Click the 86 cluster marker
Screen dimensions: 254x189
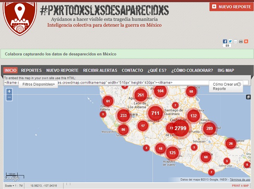[123, 129]
